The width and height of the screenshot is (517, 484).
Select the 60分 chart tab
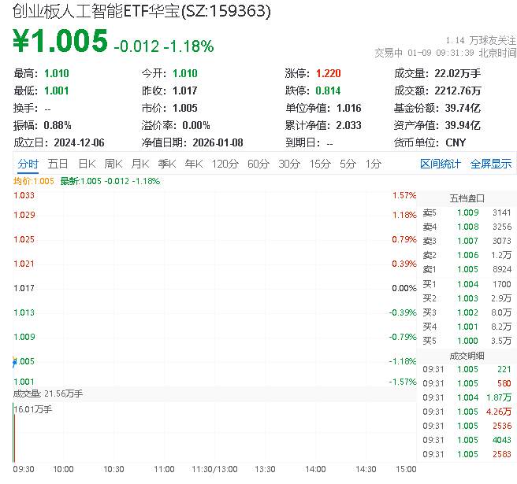click(x=258, y=164)
